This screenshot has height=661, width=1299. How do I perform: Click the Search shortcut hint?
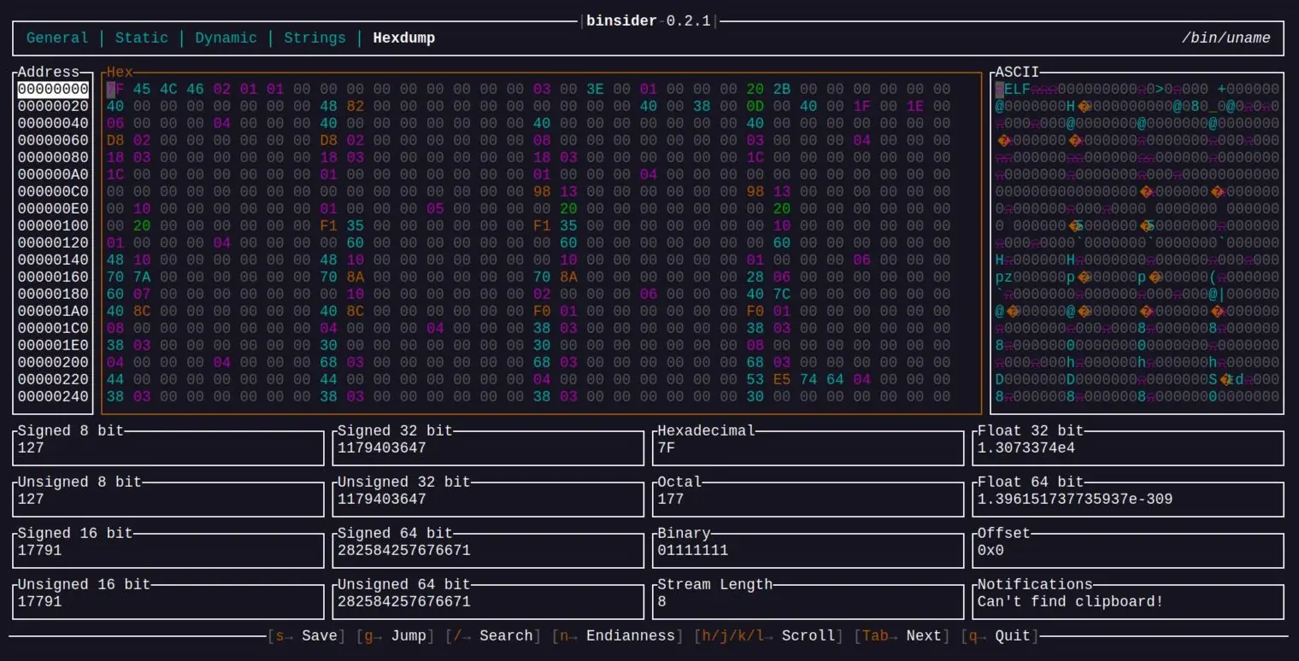(x=492, y=635)
